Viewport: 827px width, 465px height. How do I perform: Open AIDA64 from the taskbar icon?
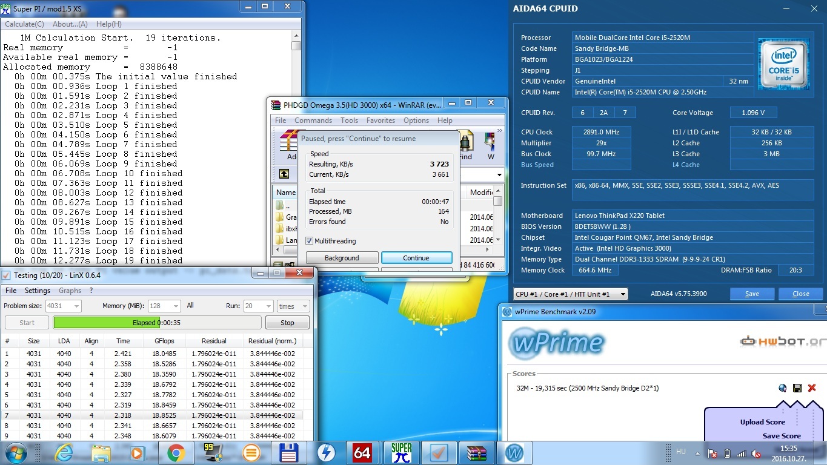(362, 452)
